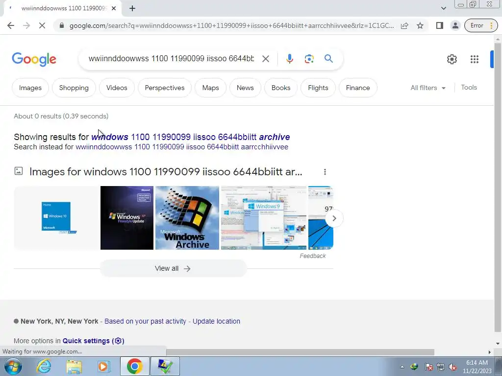Screen dimensions: 502x376
Task: Select the Perspectives filter
Action: [x=165, y=88]
